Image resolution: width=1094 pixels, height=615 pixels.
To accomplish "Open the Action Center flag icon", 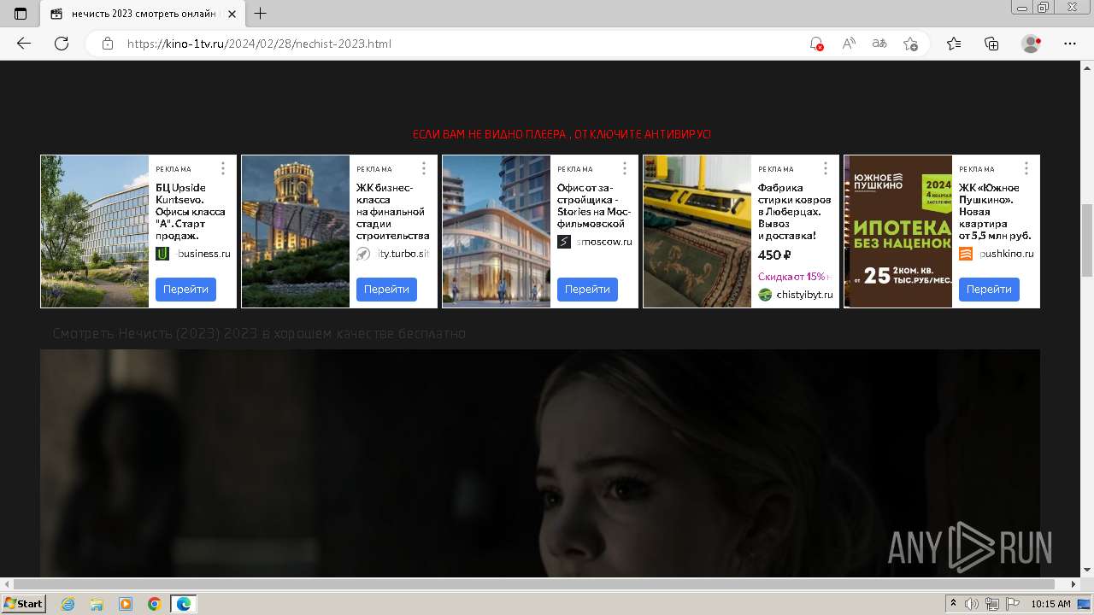I will (1013, 604).
